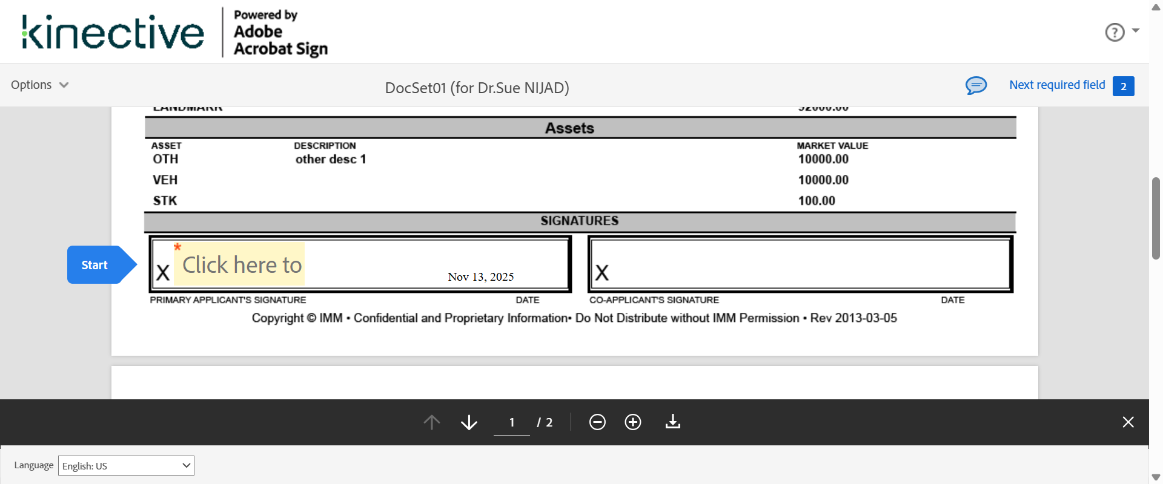Open the Language selector showing English: US
This screenshot has width=1163, height=484.
click(126, 466)
